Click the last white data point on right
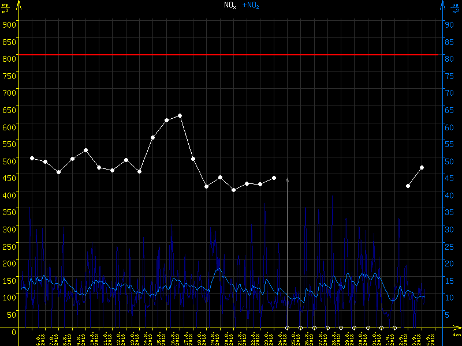 422,167
